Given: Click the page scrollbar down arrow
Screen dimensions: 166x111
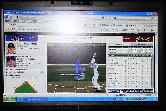Looking at the screenshot, I should click(156, 92).
